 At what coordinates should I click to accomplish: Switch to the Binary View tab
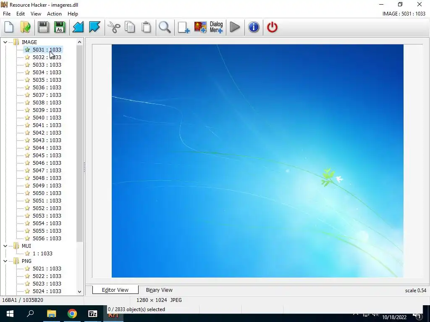159,290
